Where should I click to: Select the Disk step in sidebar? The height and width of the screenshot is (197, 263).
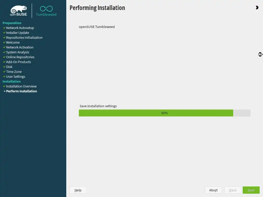click(x=9, y=67)
